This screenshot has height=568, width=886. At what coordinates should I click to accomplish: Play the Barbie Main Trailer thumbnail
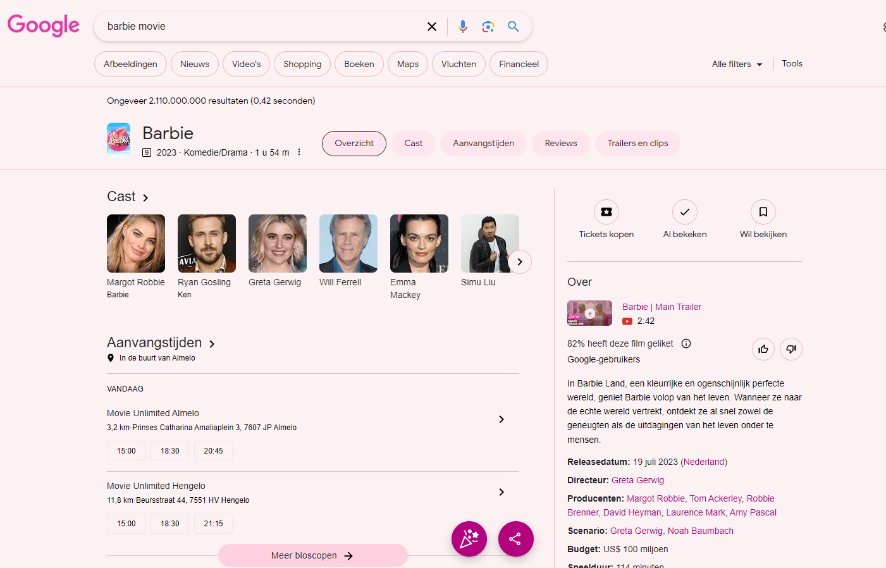[589, 313]
